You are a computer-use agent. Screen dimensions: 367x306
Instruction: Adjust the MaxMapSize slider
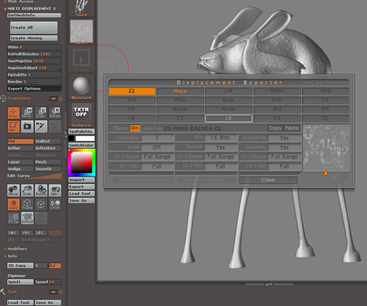(34, 61)
